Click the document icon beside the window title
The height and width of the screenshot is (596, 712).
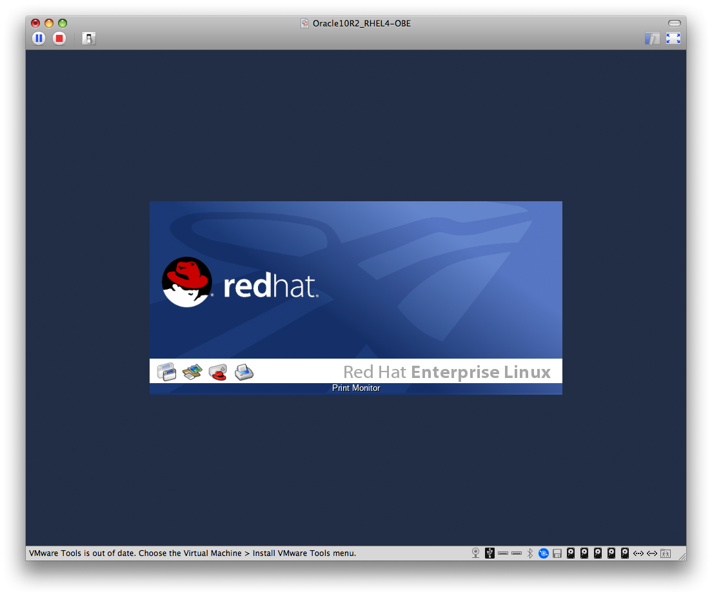coord(304,23)
